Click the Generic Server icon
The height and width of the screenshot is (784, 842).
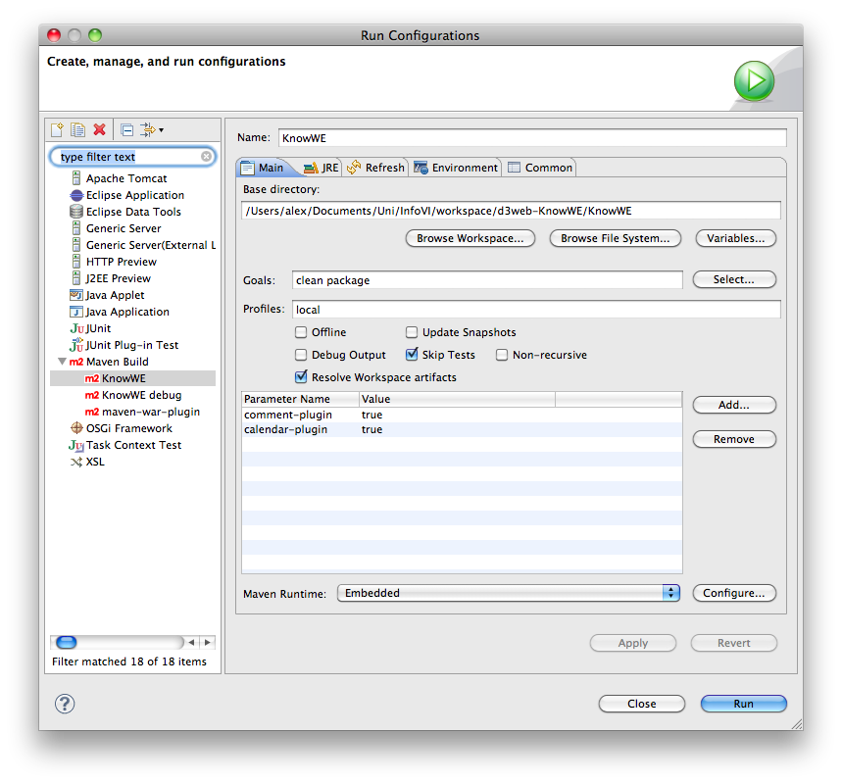[76, 228]
